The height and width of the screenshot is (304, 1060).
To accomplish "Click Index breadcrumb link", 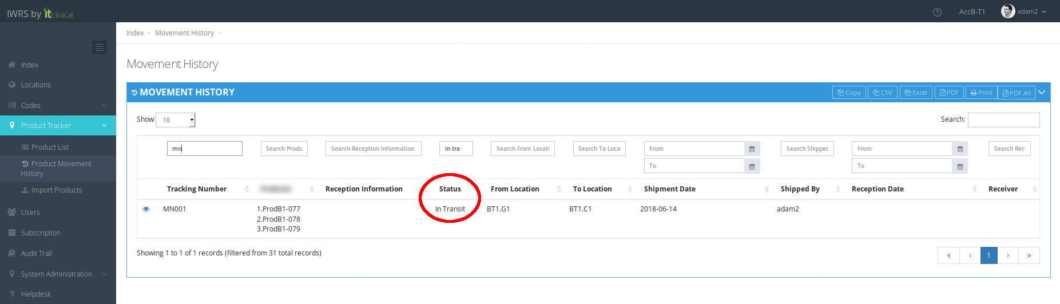I will click(135, 33).
